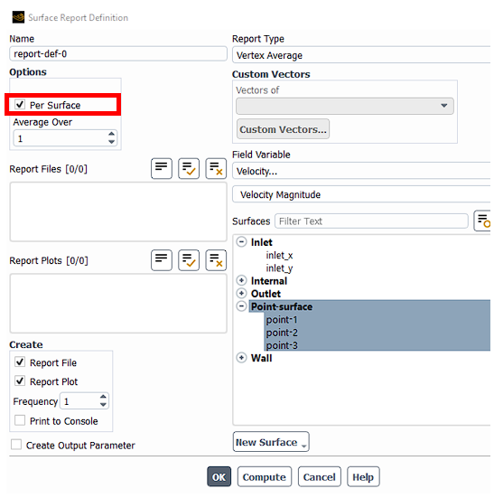Select the Wall group label

[261, 358]
